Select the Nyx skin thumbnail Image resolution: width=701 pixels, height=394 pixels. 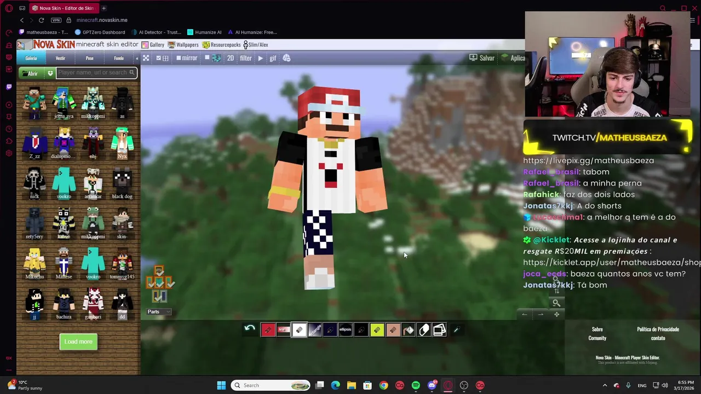(122, 143)
